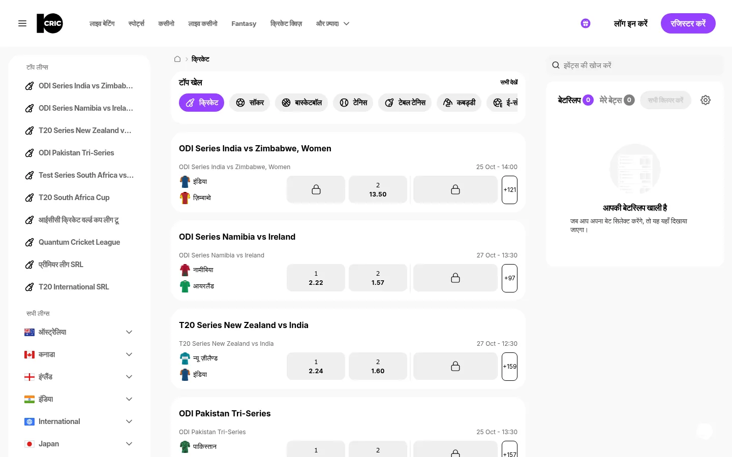Viewport: 732px width, 457px height.
Task: Select odds 1.60 for India T20
Action: [x=378, y=367]
